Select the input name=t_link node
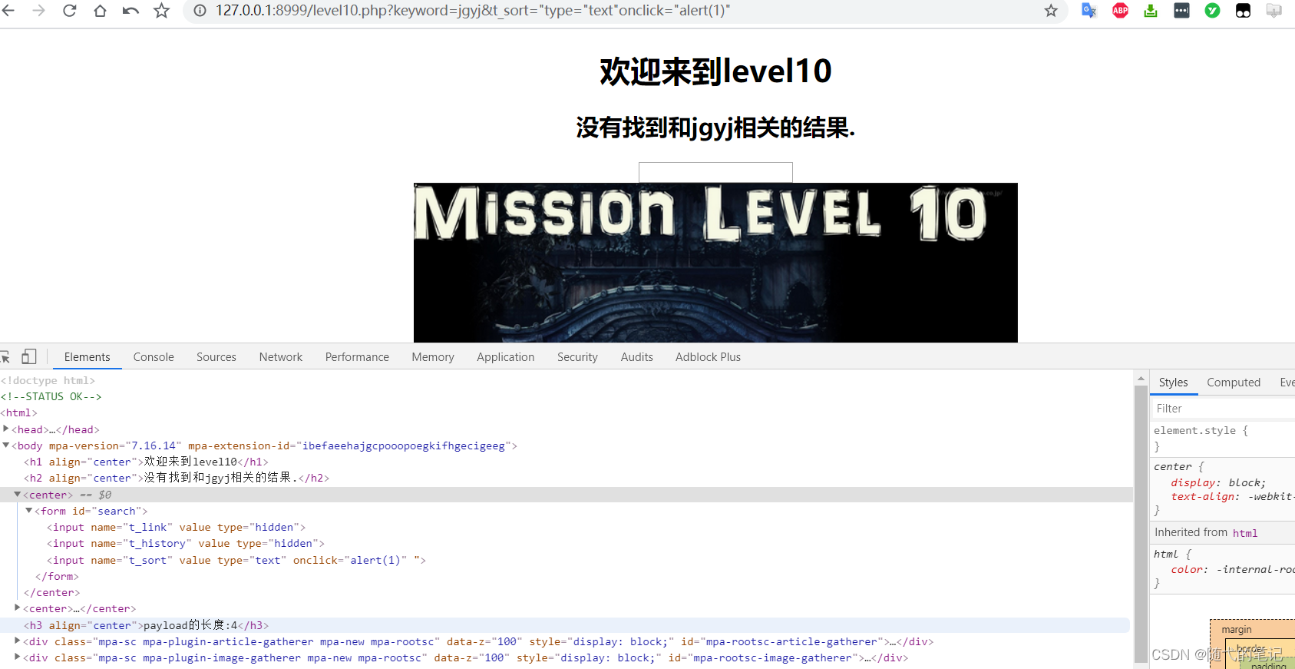 177,527
